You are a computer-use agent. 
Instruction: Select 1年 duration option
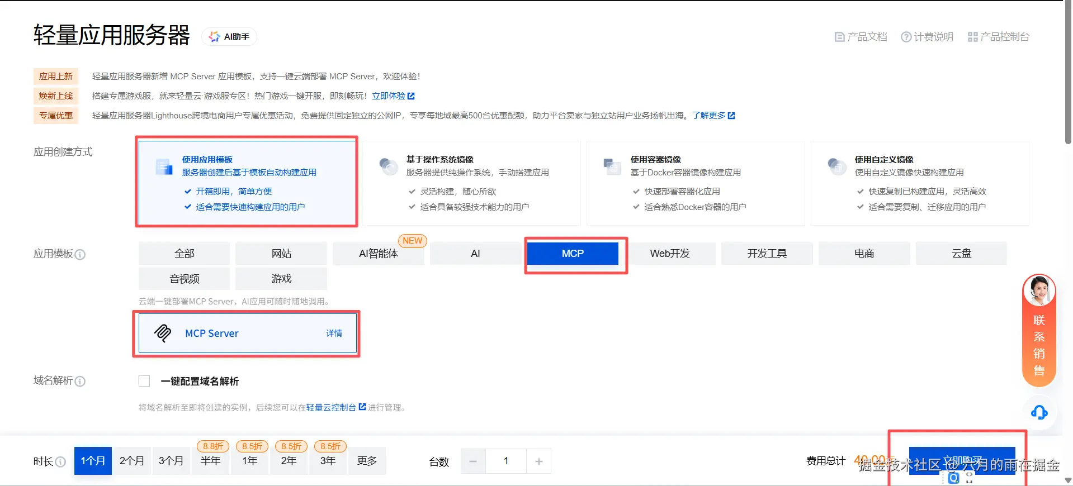(249, 461)
